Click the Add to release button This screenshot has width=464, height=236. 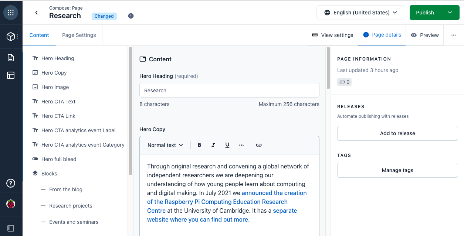[397, 133]
